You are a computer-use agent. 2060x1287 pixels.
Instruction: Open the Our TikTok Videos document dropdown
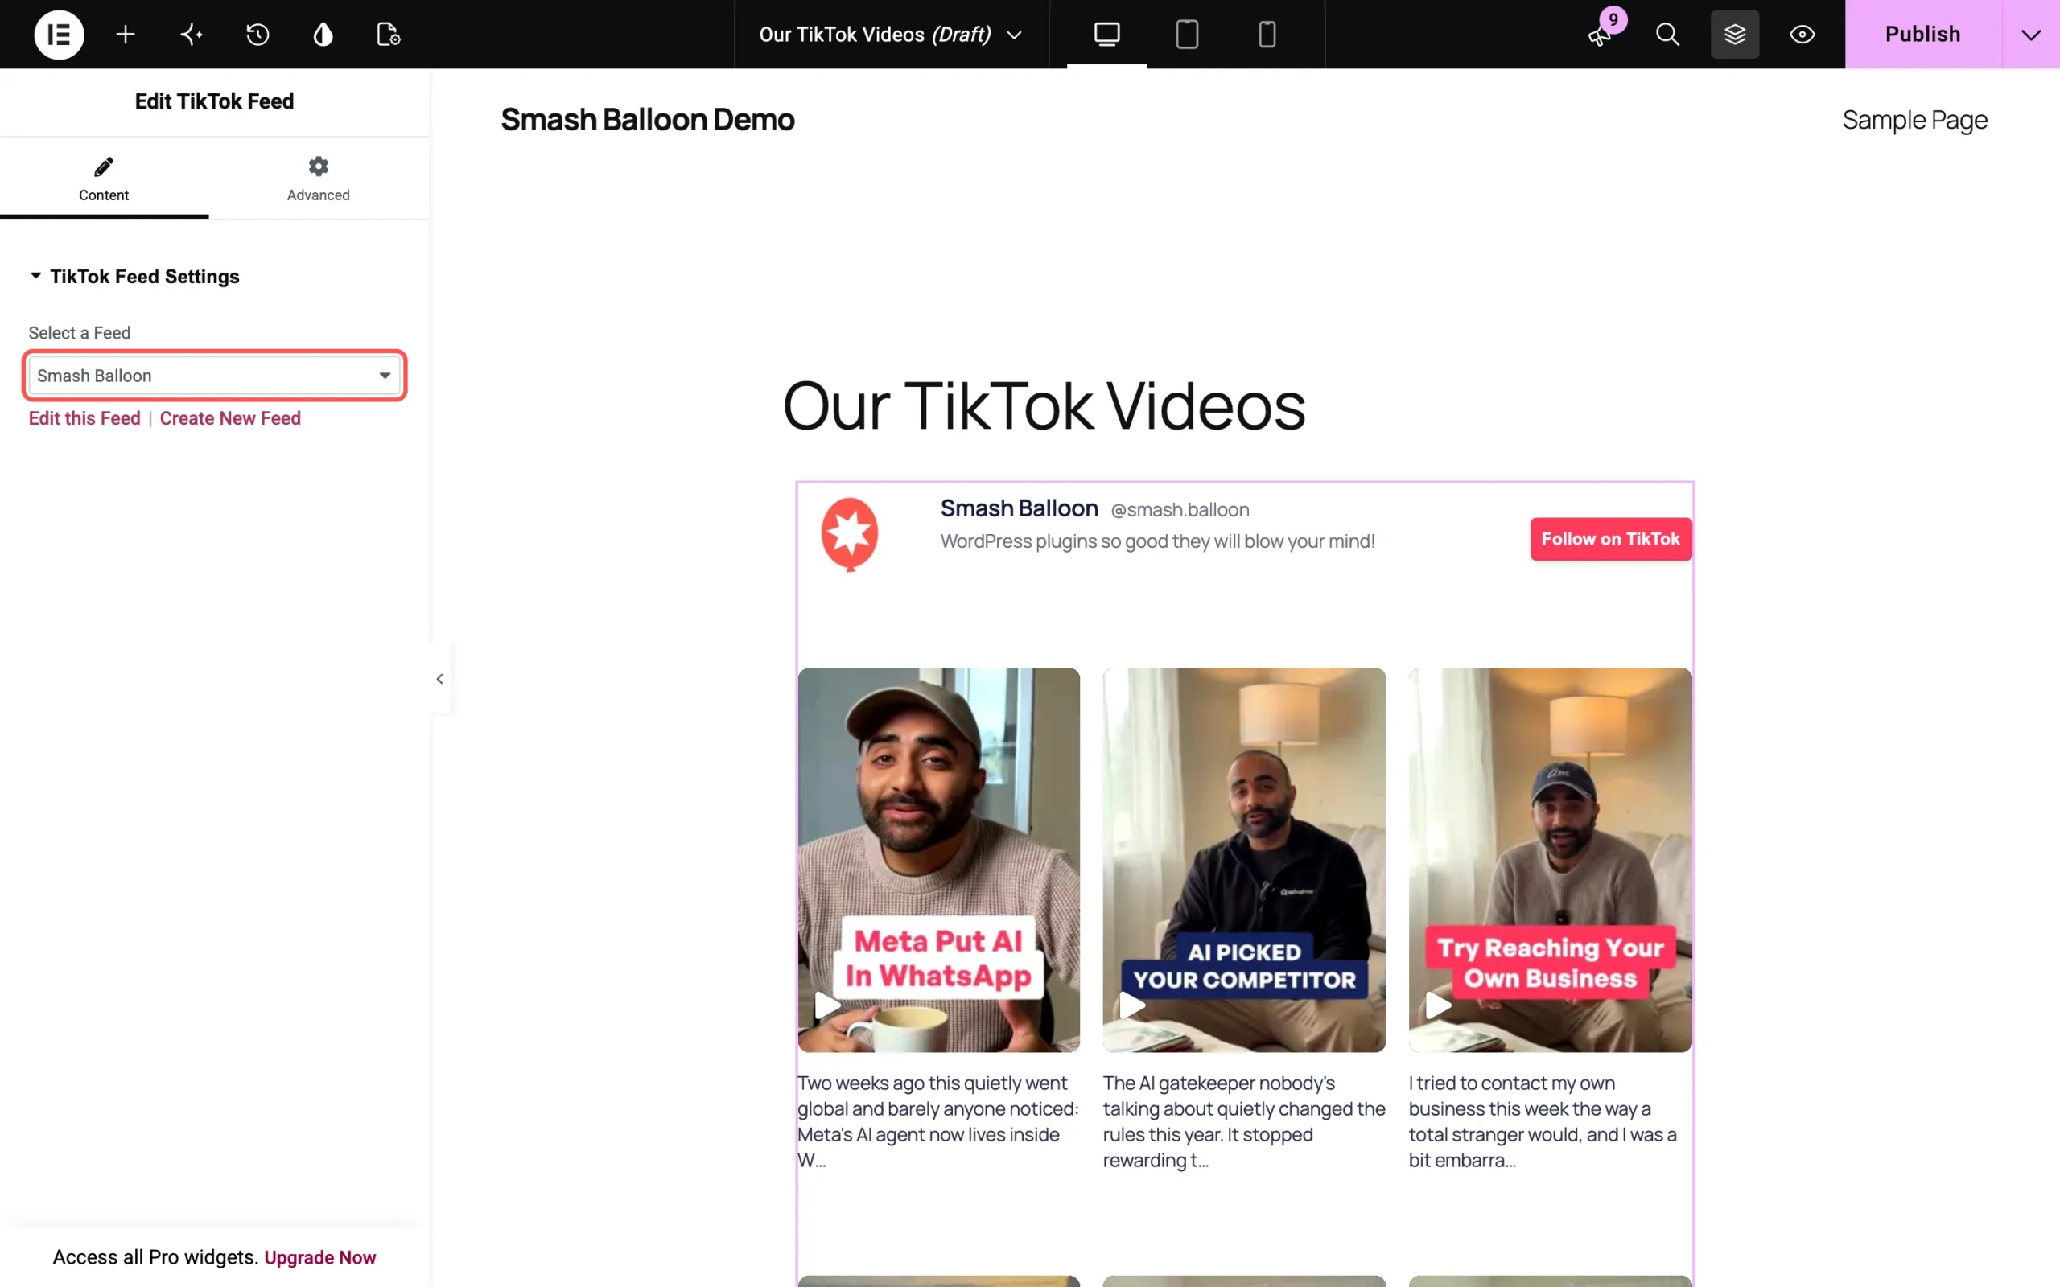[891, 34]
